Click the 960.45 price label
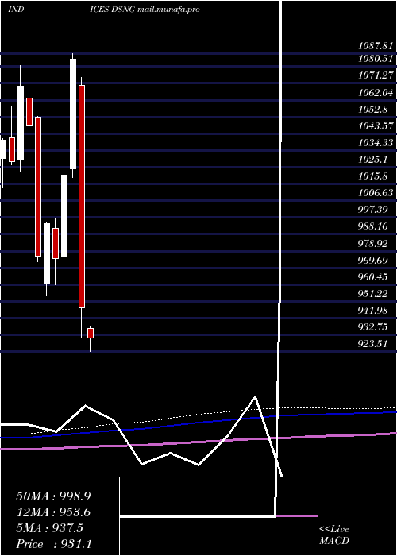The height and width of the screenshot is (556, 397). pyautogui.click(x=373, y=277)
